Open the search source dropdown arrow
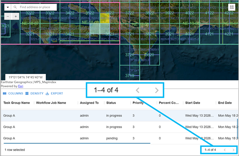The width and height of the screenshot is (239, 156). [x=8, y=7]
